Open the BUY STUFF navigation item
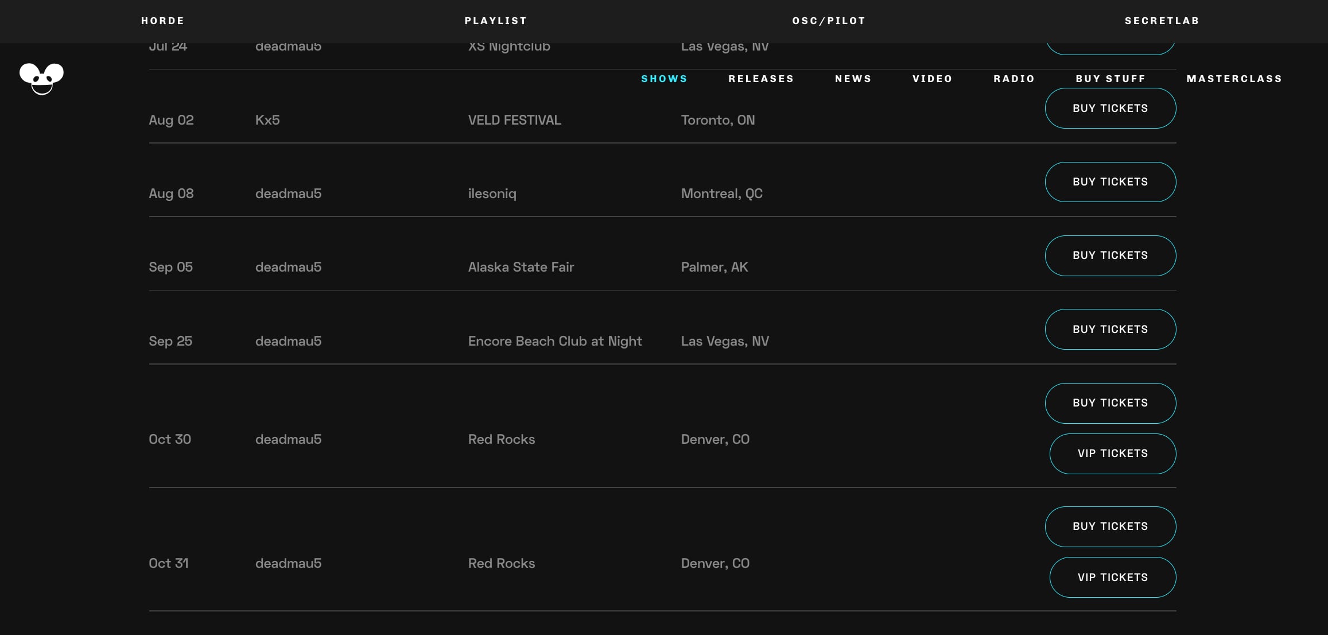 (x=1110, y=79)
